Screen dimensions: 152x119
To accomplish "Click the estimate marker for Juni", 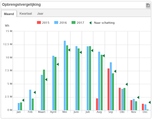I will [80, 52].
